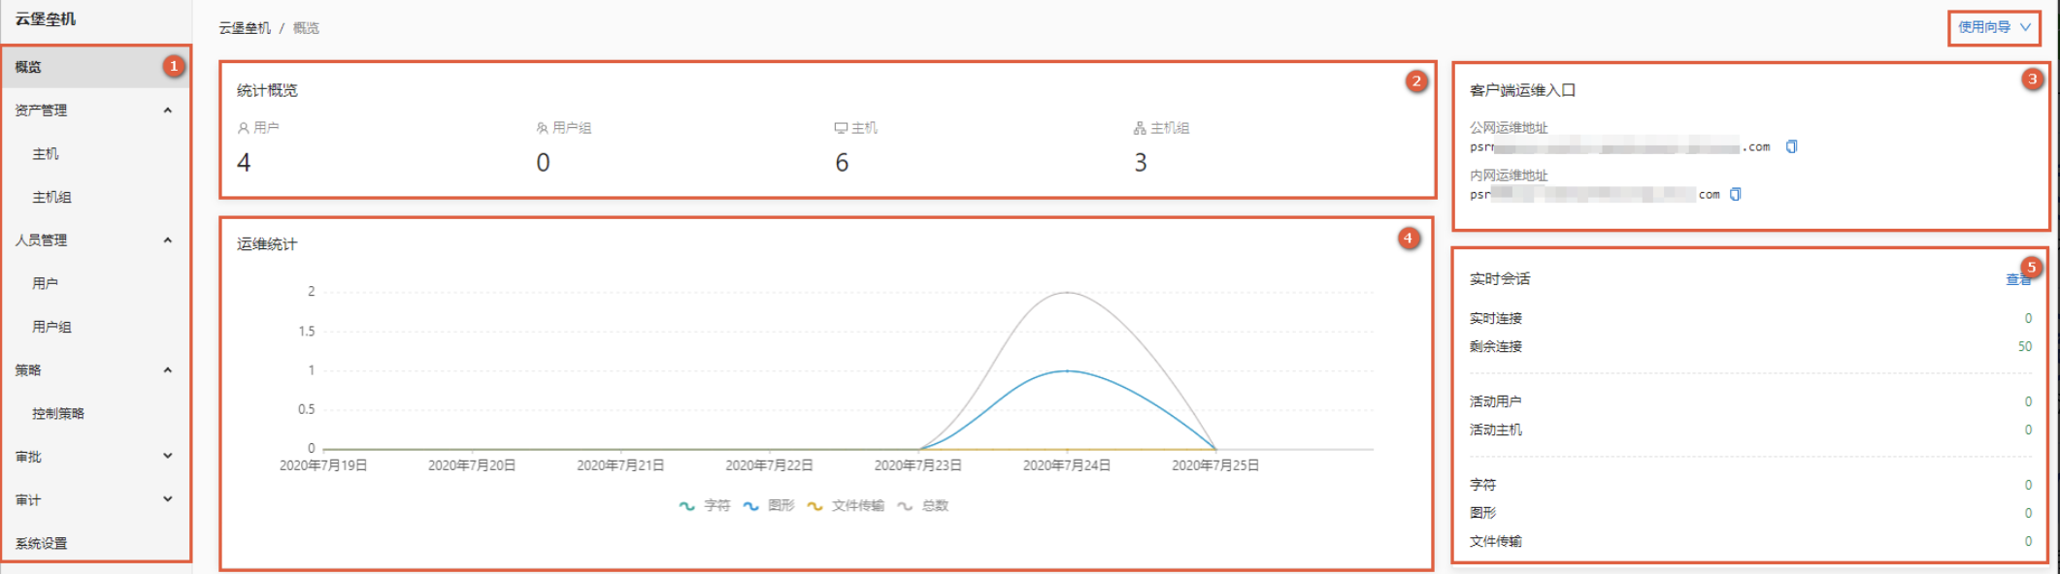This screenshot has width=2060, height=574.
Task: Click the 主机 (host) monitor icon in statistics
Action: point(841,128)
